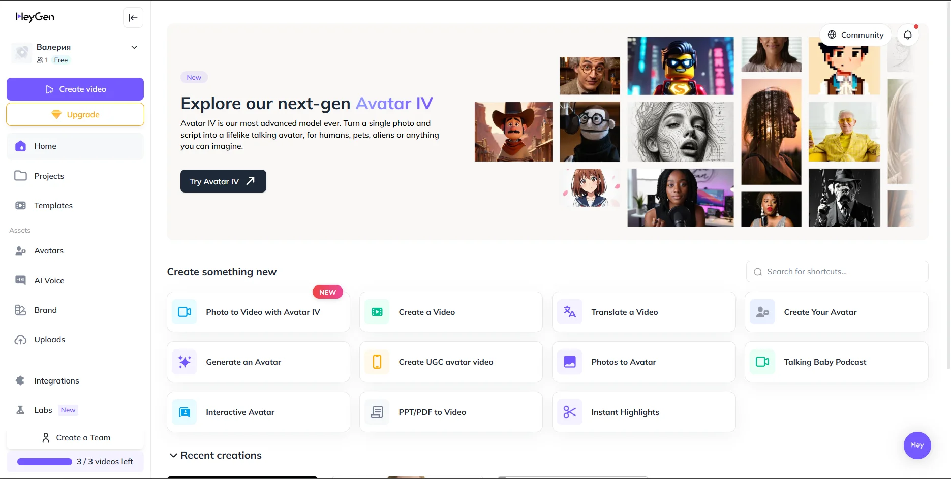Collapse the sidebar with the arrow icon
This screenshot has width=951, height=479.
pyautogui.click(x=133, y=18)
